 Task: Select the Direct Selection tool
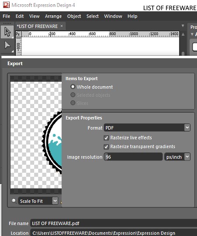pos(7,45)
